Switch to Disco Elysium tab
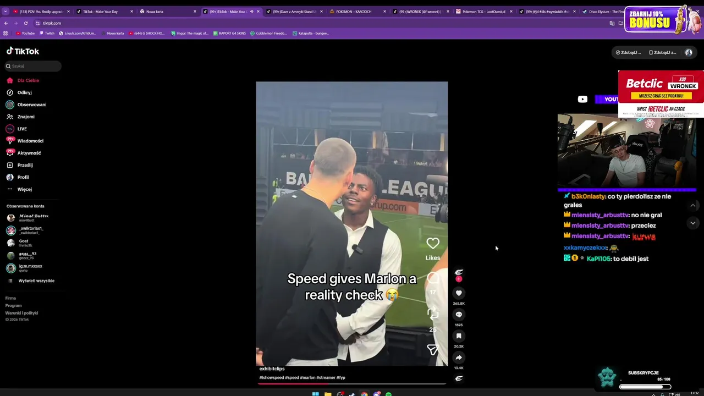 602,12
